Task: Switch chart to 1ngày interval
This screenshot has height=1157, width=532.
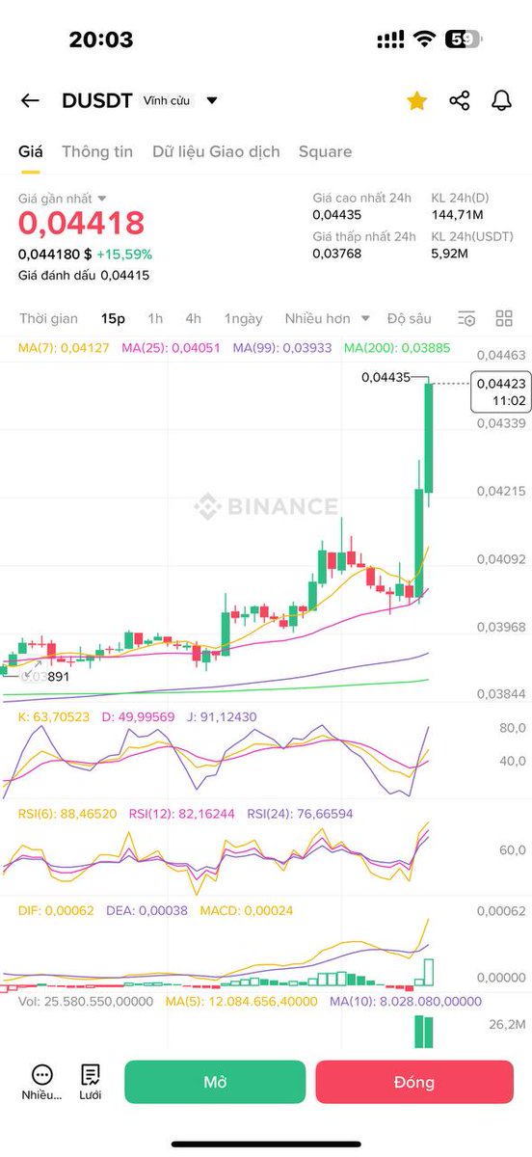Action: click(x=243, y=318)
